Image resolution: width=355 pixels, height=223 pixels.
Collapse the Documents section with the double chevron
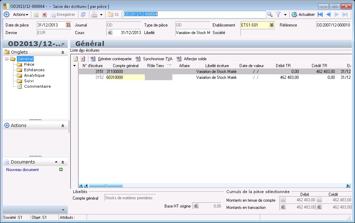(63, 162)
